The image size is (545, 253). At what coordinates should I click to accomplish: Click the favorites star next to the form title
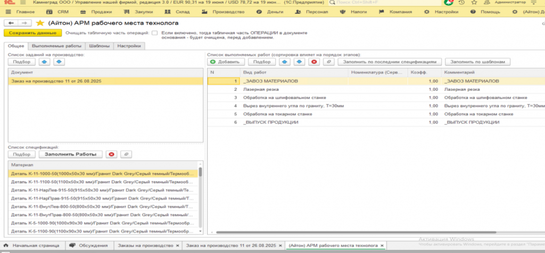(x=40, y=23)
